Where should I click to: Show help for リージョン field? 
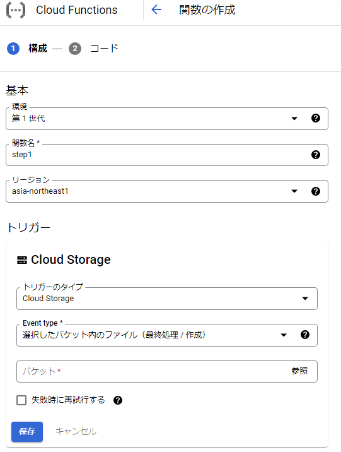coord(316,191)
